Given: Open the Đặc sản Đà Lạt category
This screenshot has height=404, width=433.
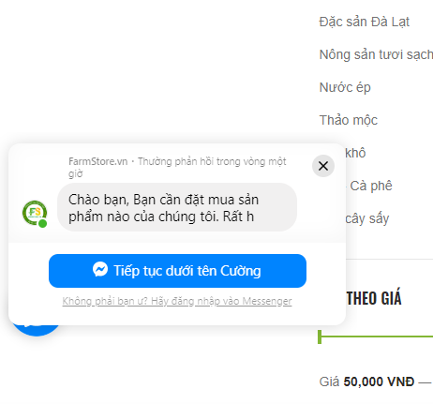Looking at the screenshot, I should pyautogui.click(x=365, y=22).
